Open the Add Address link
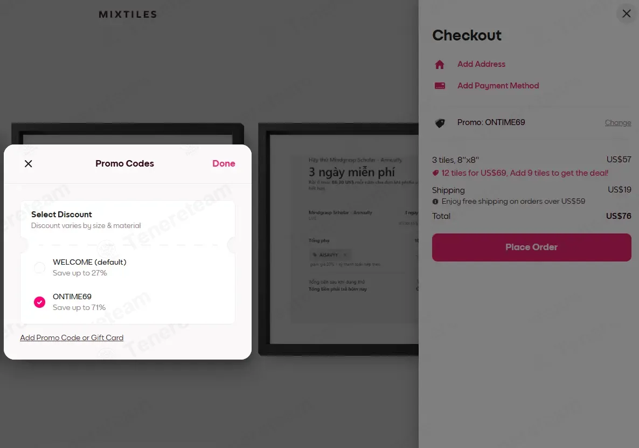 click(481, 64)
